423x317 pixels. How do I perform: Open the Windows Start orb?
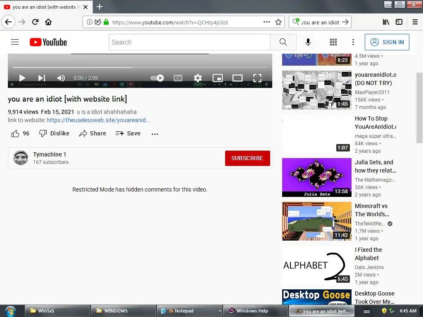pyautogui.click(x=10, y=311)
